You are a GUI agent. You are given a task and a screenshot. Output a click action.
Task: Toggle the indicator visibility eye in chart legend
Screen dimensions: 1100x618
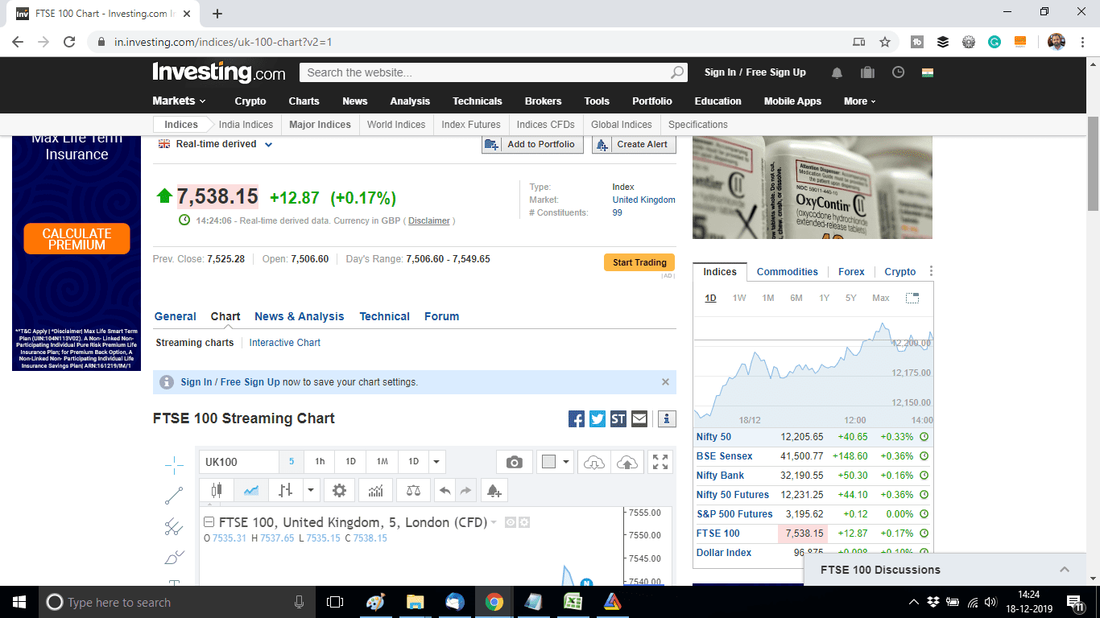(x=510, y=522)
